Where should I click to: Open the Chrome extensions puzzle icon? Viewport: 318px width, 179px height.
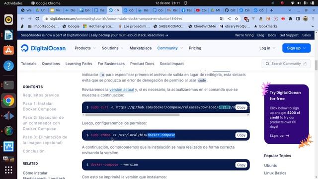tap(290, 19)
